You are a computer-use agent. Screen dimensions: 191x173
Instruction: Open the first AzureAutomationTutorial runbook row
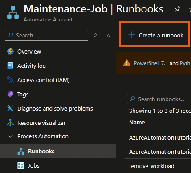click(160, 137)
